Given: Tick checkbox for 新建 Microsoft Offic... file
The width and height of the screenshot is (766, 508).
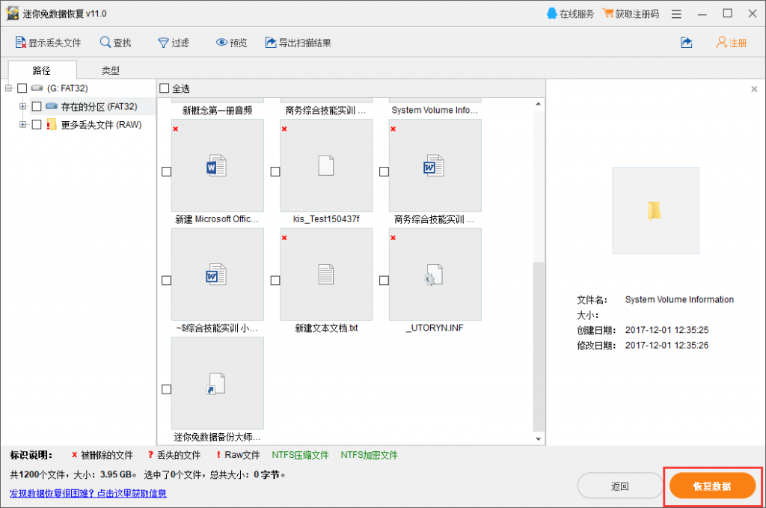Looking at the screenshot, I should [167, 171].
